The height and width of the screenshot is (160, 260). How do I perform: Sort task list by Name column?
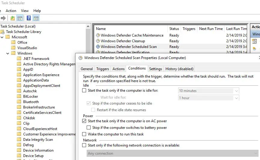(x=131, y=29)
